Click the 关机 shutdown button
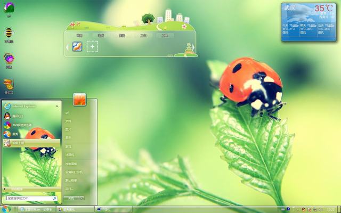Image resolution: width=341 pixels, height=213 pixels. point(71,198)
